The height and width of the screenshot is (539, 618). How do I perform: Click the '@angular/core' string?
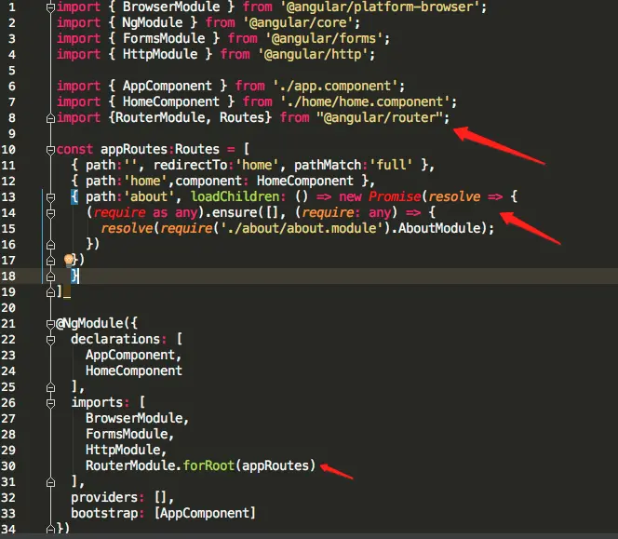[x=298, y=22]
